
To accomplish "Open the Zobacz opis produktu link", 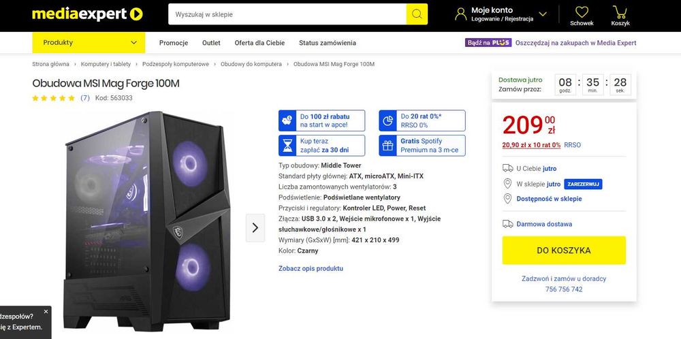I will point(311,268).
